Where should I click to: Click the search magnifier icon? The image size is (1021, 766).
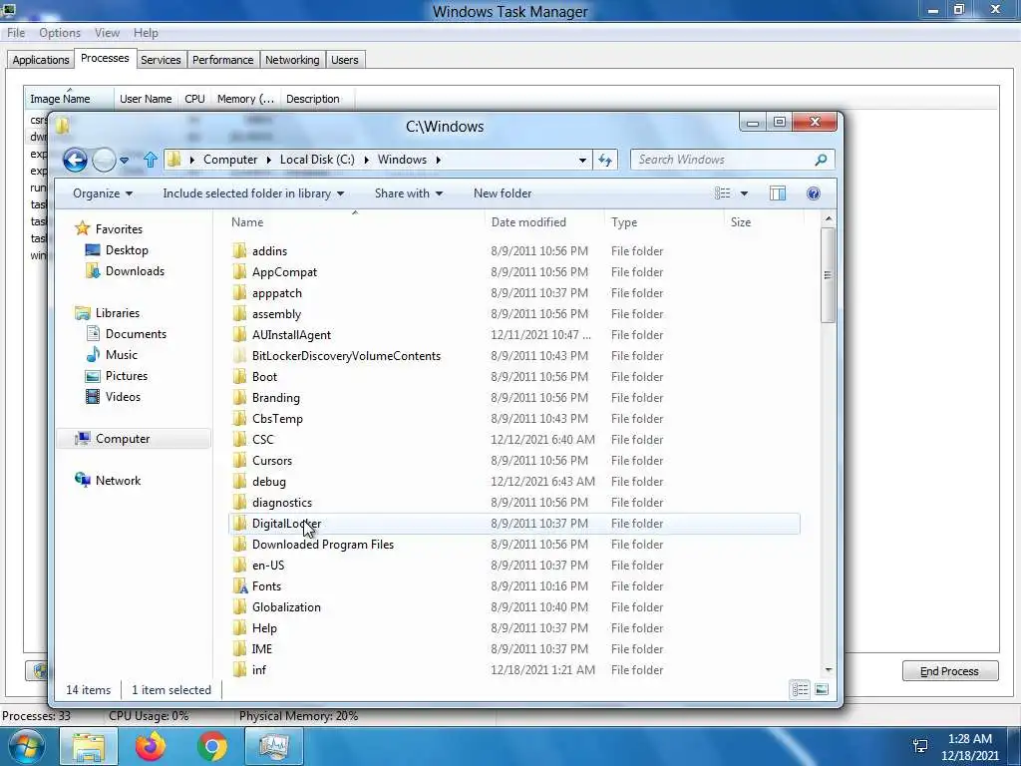coord(822,160)
